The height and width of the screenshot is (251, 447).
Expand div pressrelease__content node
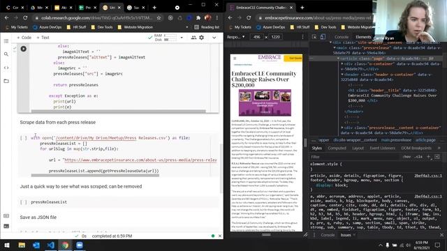(342, 128)
